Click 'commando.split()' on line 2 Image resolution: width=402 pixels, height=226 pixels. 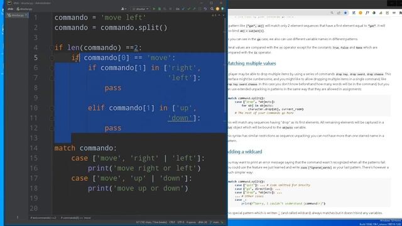click(134, 28)
